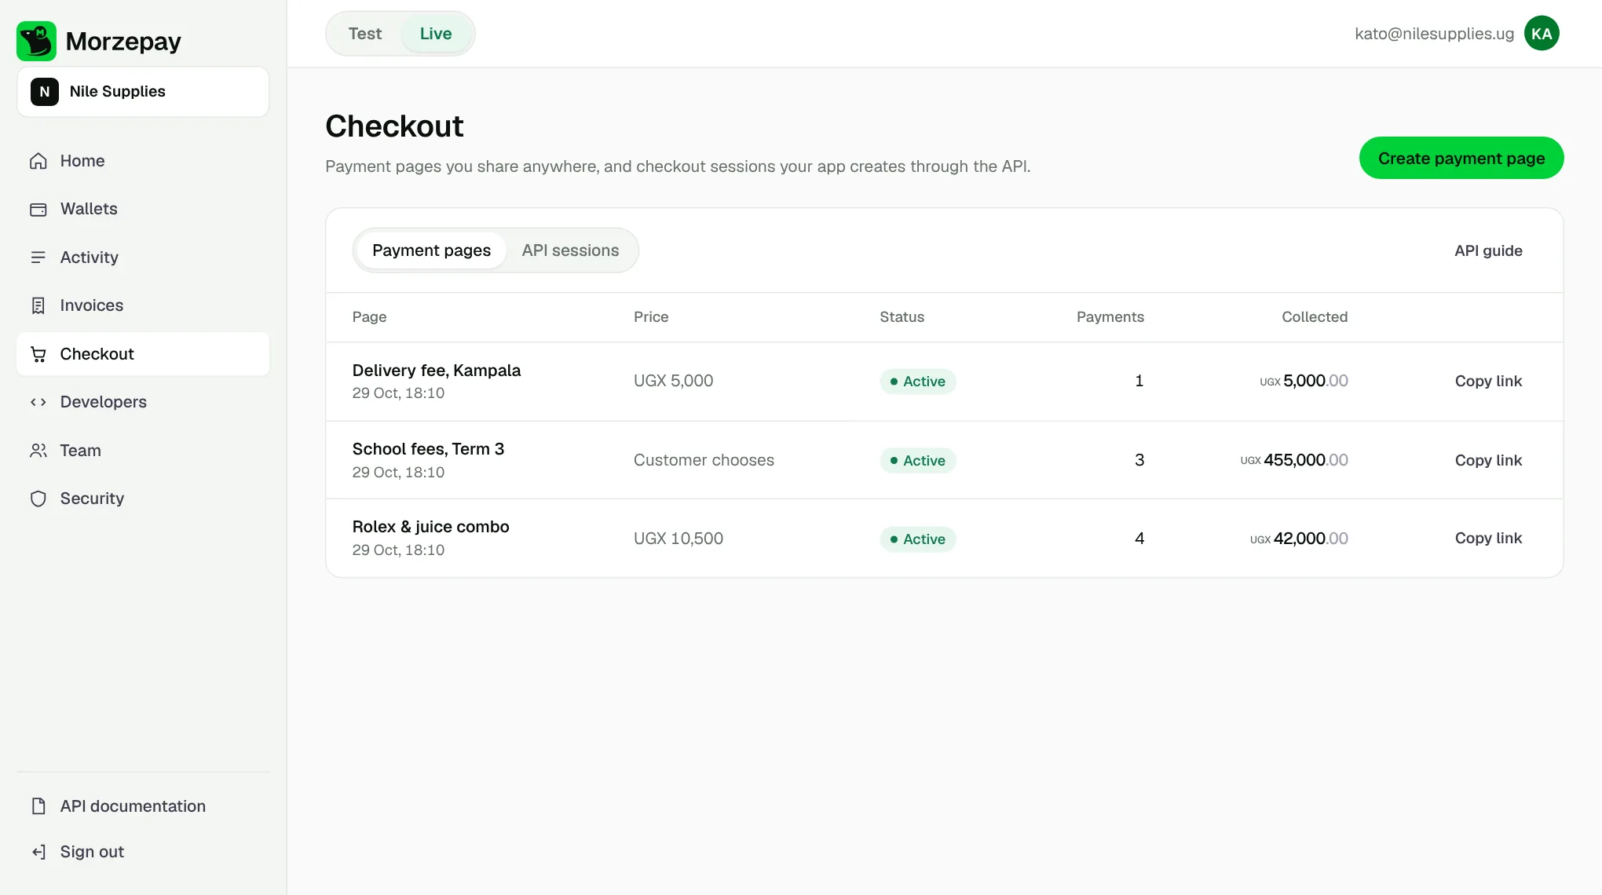Open the Team page
1602x895 pixels.
pos(143,451)
